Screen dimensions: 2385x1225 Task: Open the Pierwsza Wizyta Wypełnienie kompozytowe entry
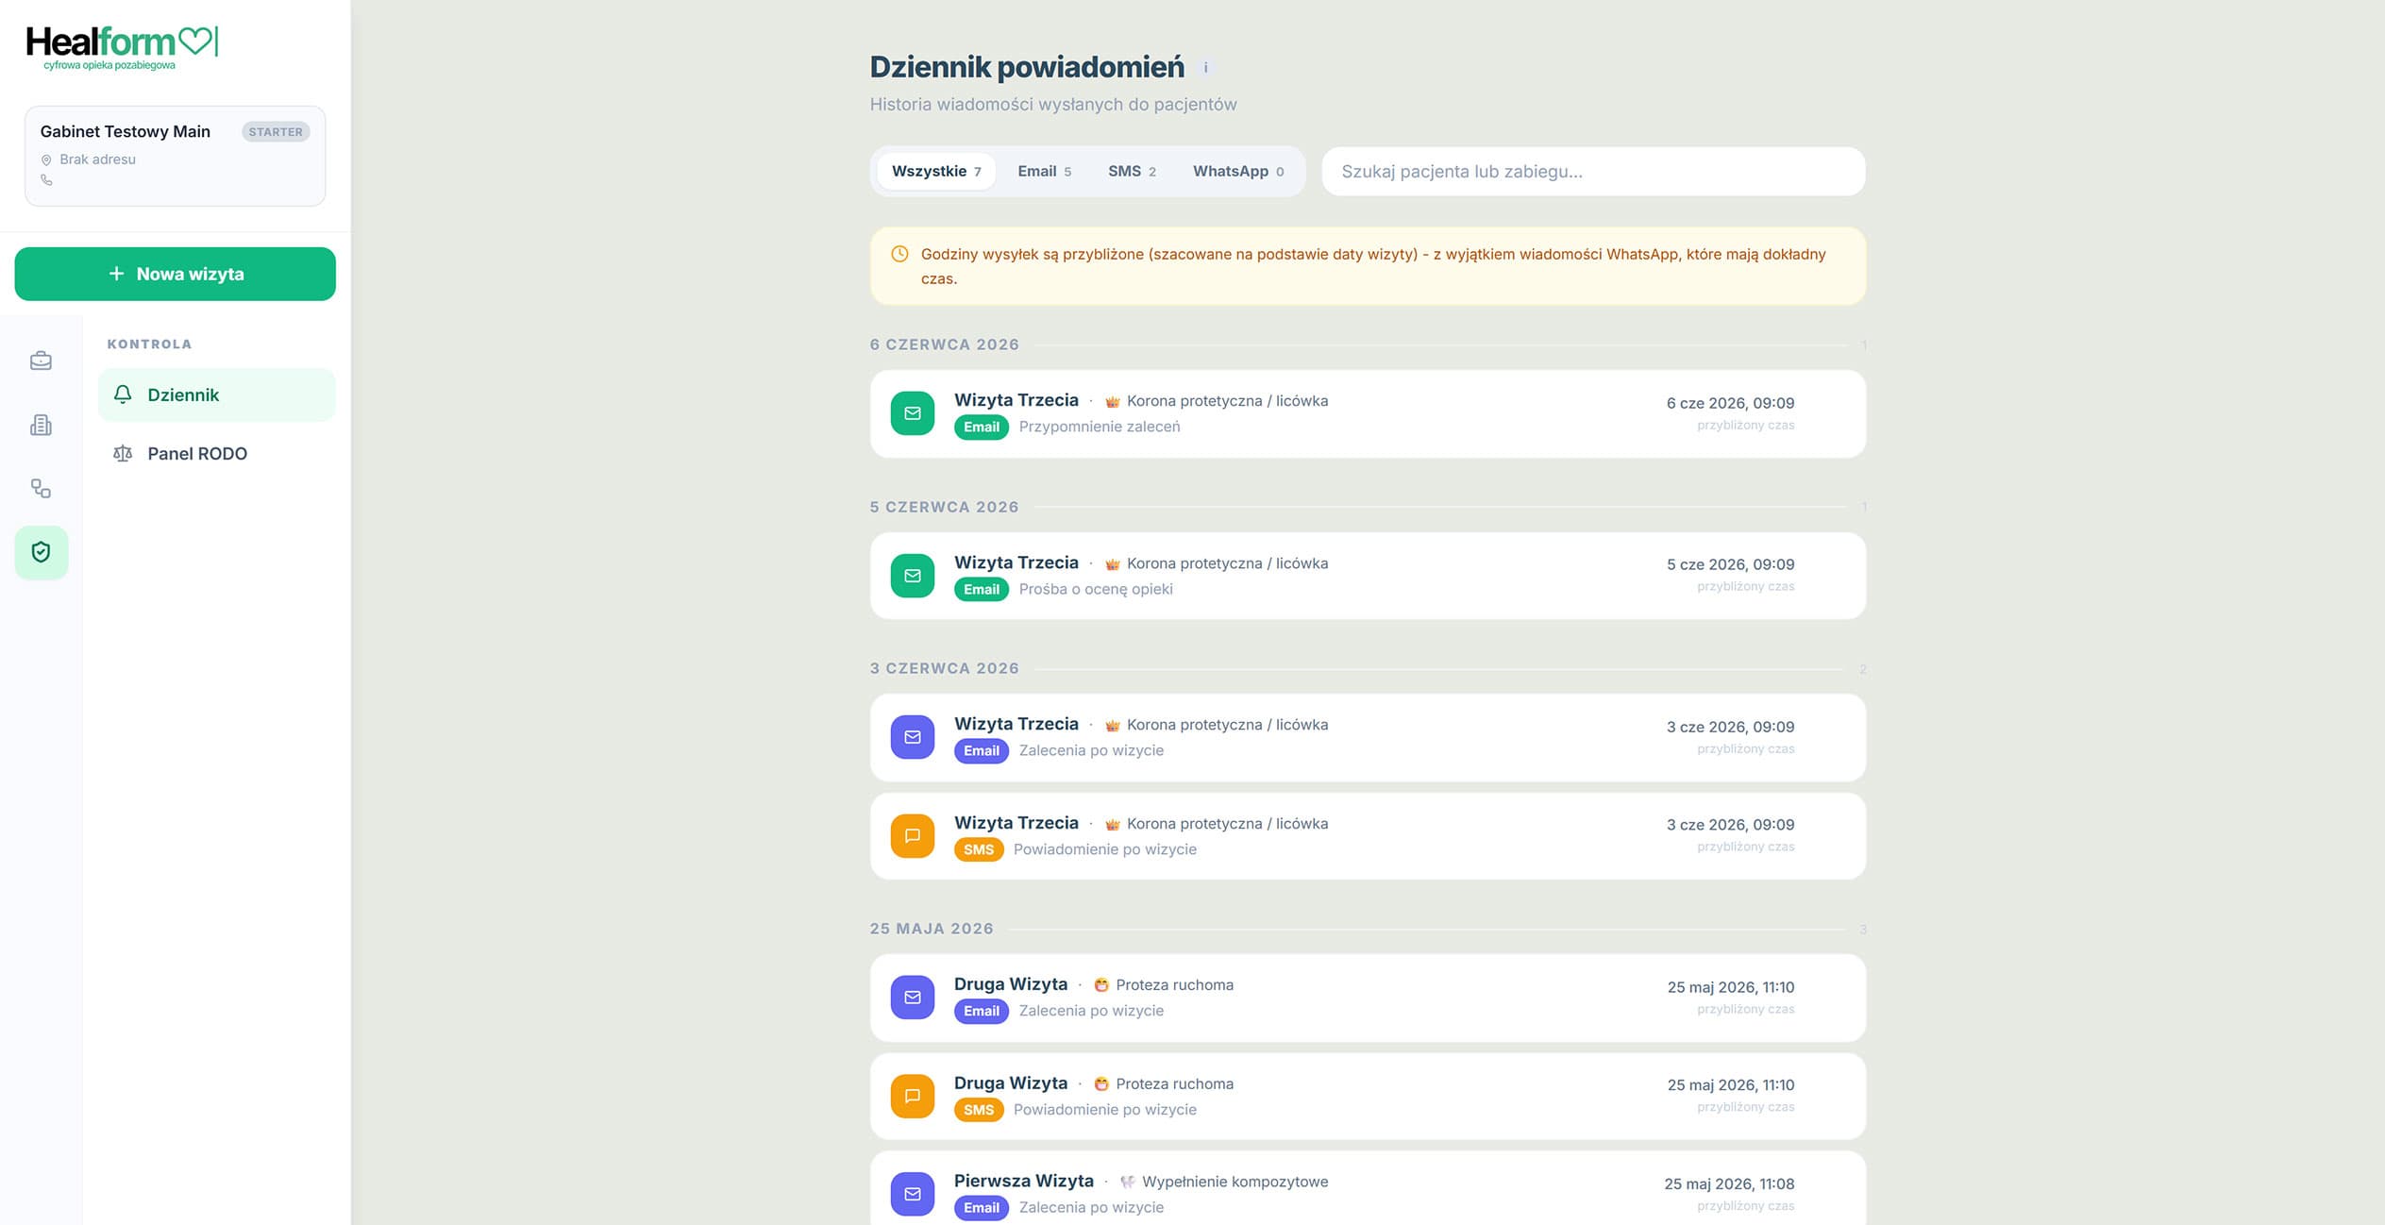1368,1189
